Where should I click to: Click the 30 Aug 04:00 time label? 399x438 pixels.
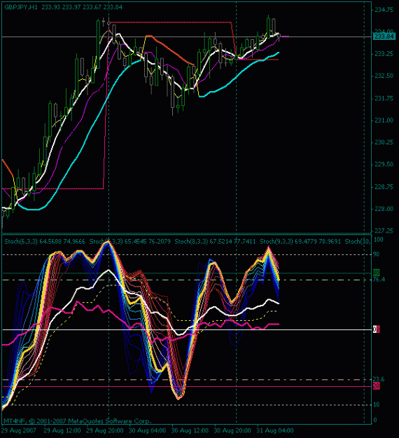[x=148, y=431]
